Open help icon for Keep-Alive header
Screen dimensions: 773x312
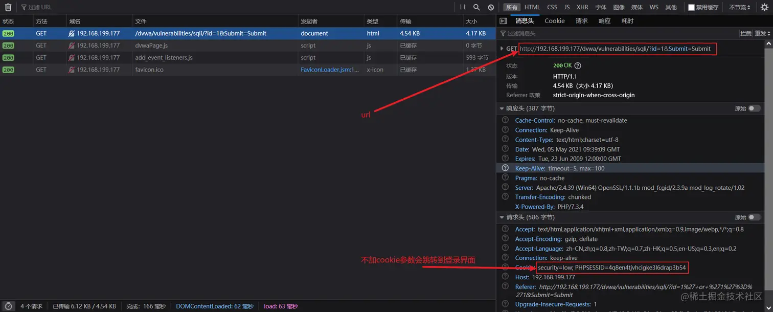click(x=505, y=168)
